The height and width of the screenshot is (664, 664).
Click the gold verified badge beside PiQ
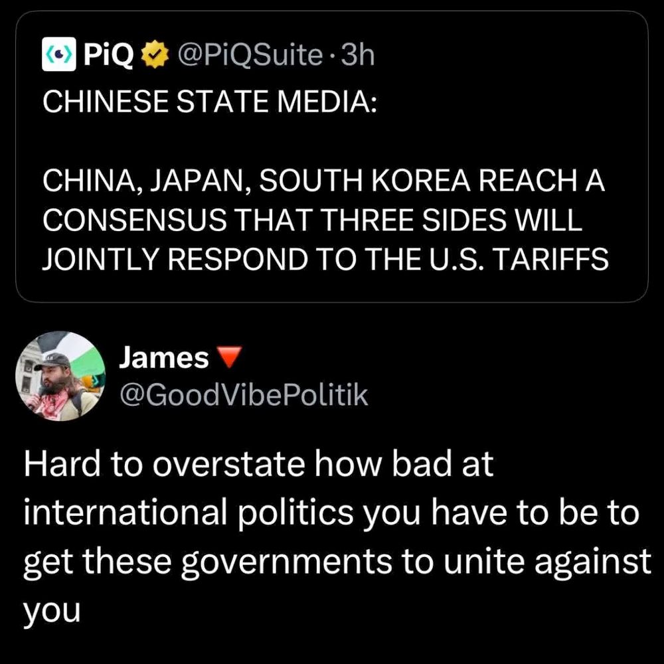tap(155, 54)
